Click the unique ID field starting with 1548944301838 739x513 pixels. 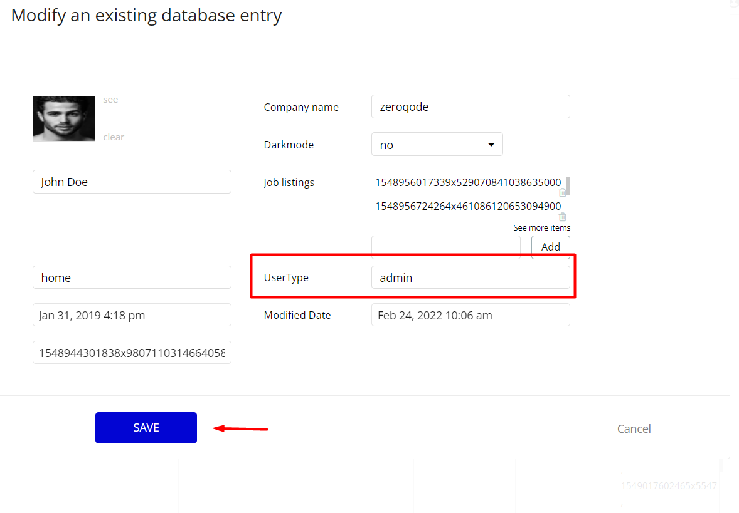[132, 353]
